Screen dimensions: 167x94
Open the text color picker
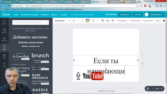88,21
